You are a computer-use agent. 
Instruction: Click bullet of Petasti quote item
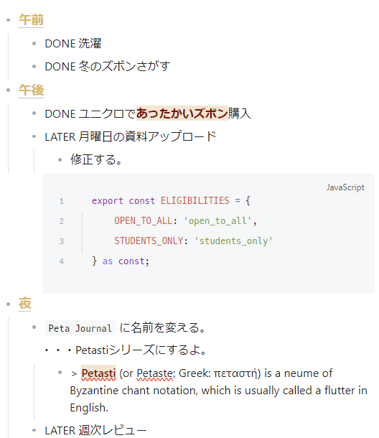tap(60, 373)
